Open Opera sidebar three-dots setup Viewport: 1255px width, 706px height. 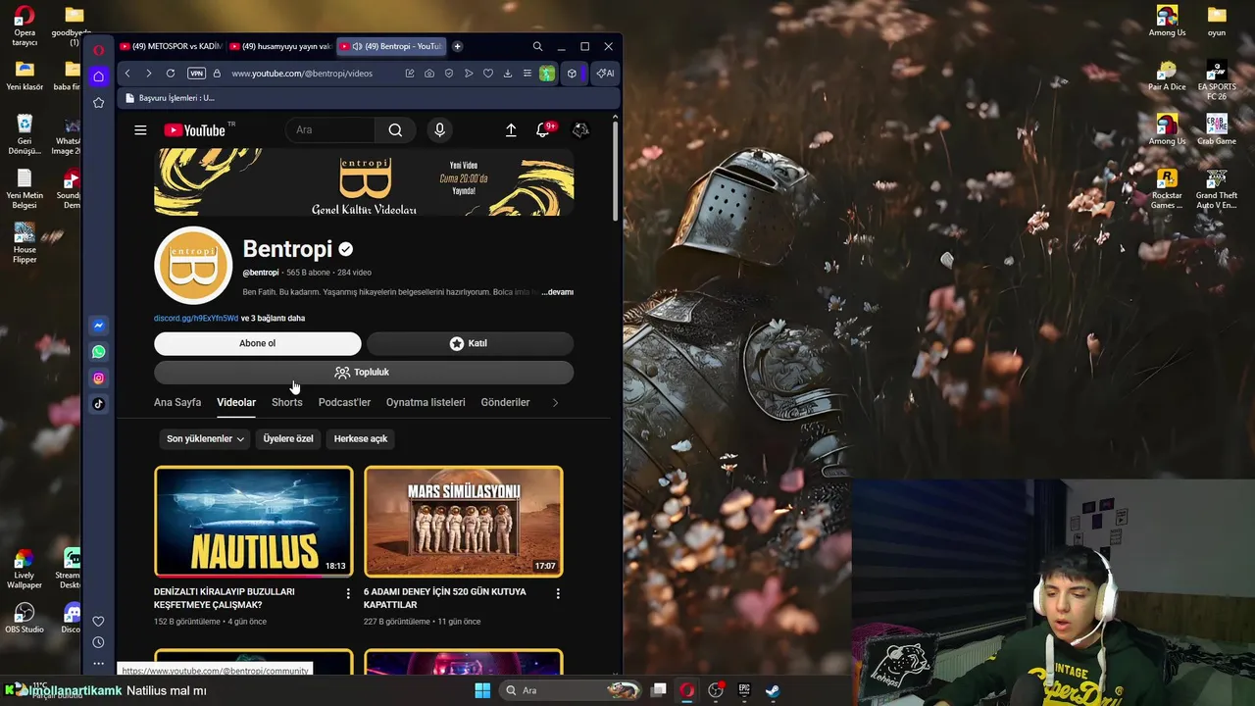click(x=98, y=664)
